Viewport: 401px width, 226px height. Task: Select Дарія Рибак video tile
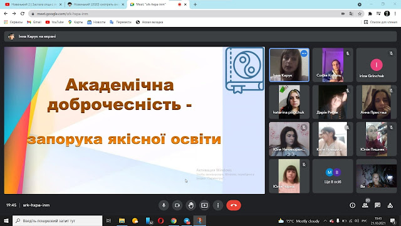[333, 102]
